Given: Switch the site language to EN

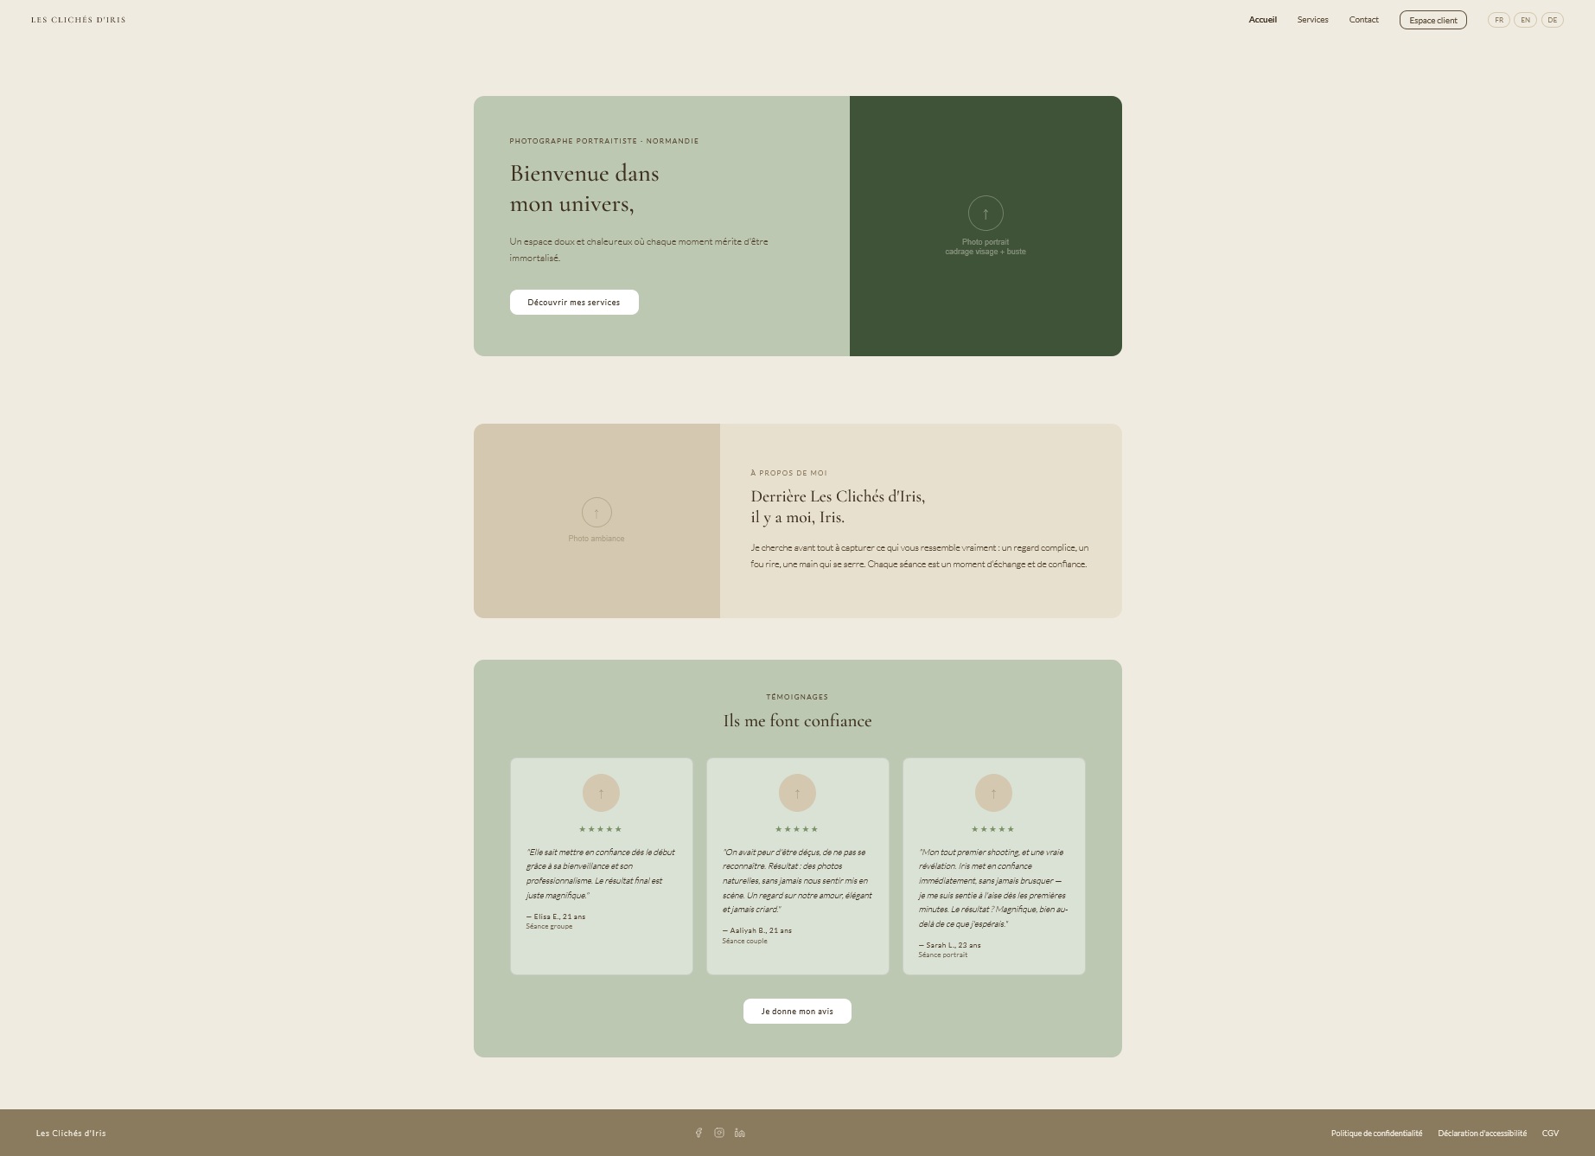Looking at the screenshot, I should 1525,20.
